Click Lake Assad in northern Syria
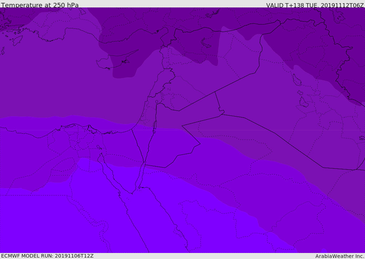 tap(206, 43)
